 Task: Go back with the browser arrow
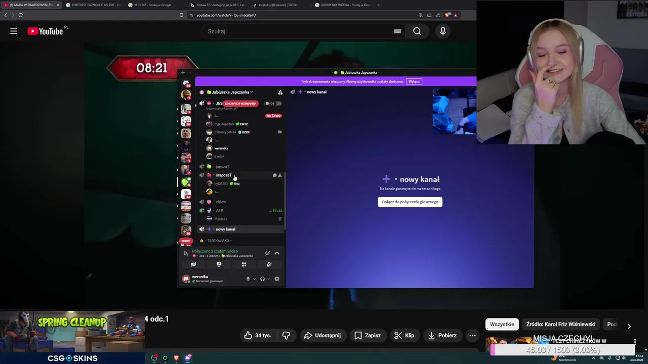(x=6, y=15)
